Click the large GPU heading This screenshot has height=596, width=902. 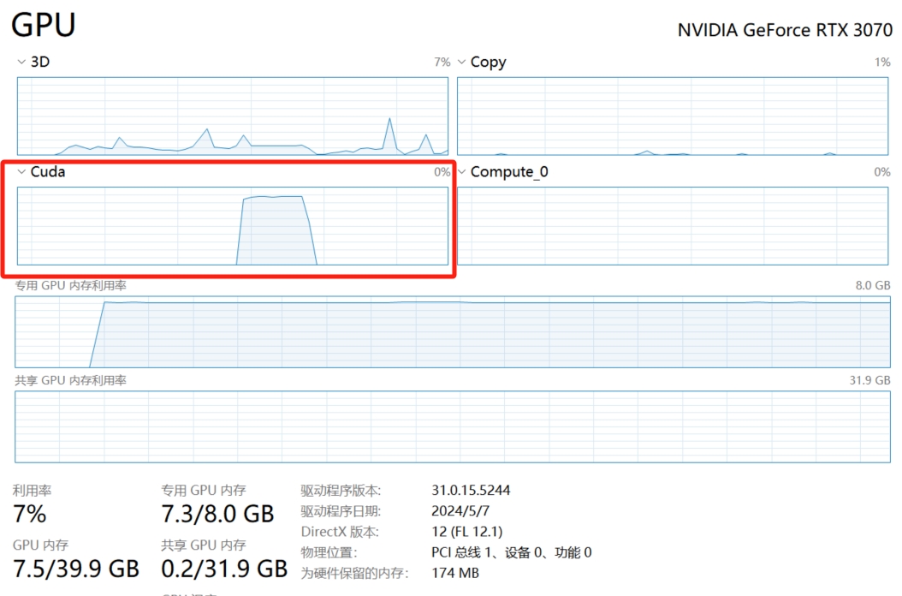(x=44, y=24)
